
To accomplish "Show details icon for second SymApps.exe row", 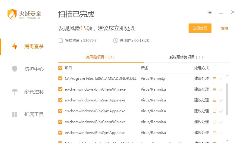I will [x=214, y=111].
